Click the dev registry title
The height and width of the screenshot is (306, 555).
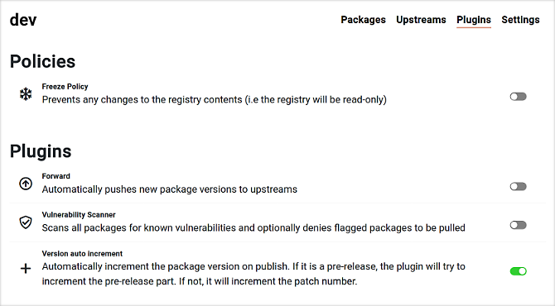coord(23,20)
